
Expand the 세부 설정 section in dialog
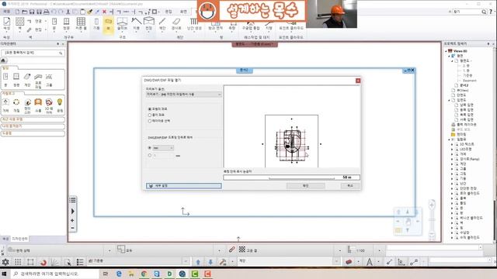[x=184, y=186]
